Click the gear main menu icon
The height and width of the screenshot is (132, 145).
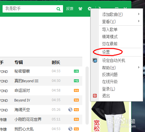(x=89, y=8)
